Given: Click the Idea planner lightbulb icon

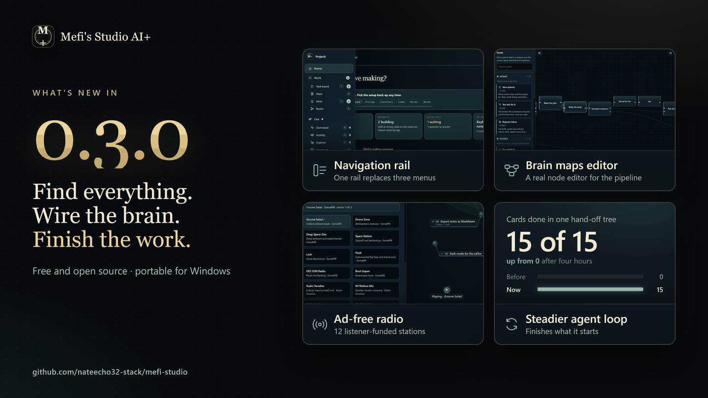Looking at the screenshot, I should pyautogui.click(x=500, y=87).
